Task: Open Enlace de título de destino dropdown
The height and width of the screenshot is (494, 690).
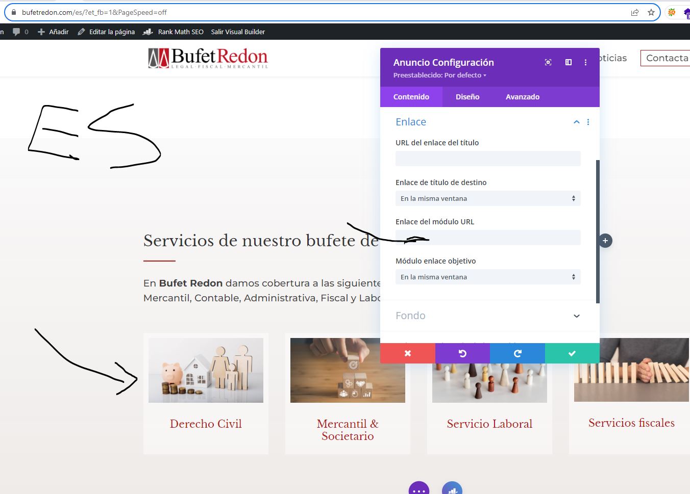Action: [x=488, y=198]
